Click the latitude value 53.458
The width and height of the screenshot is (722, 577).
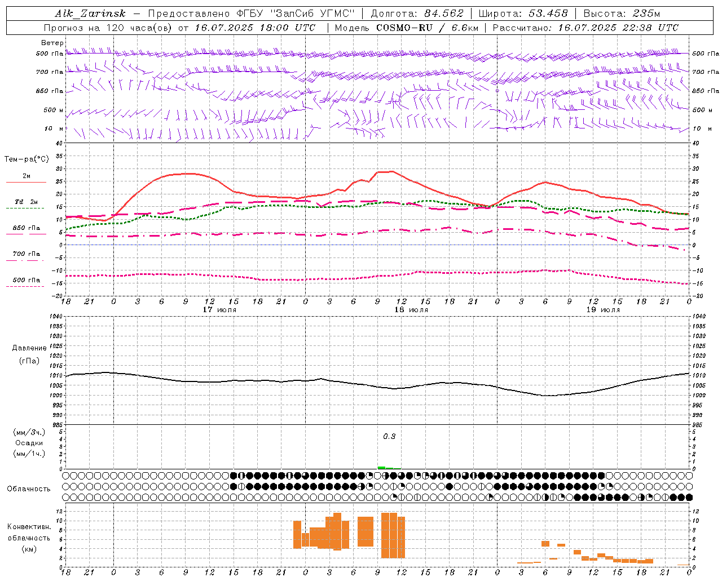coord(548,14)
